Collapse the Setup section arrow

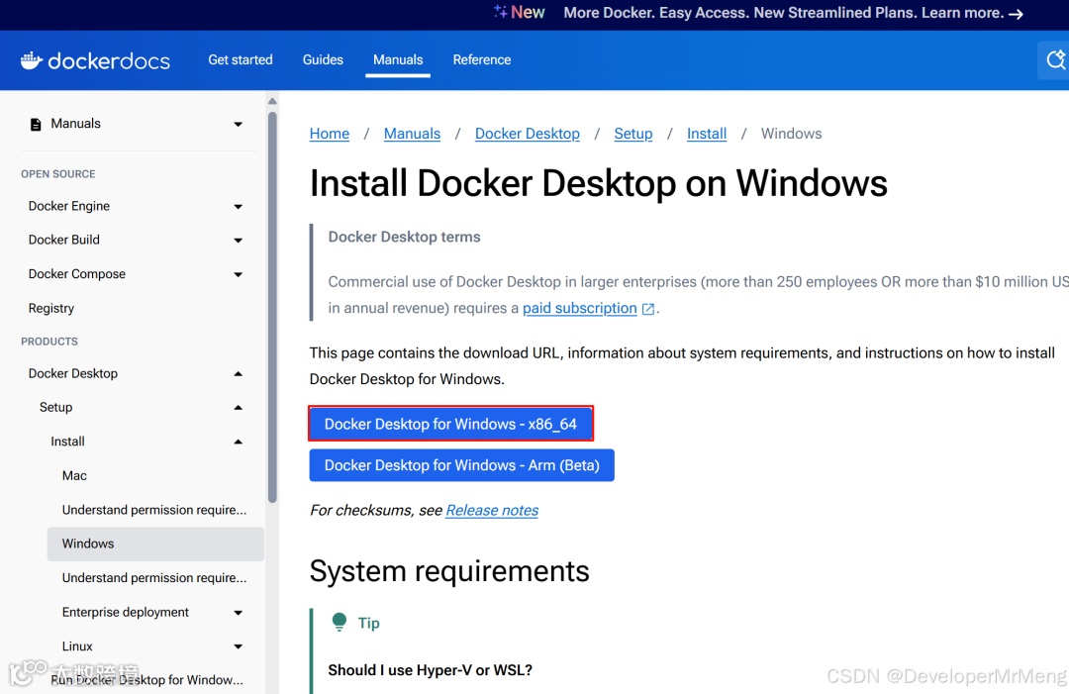tap(238, 408)
